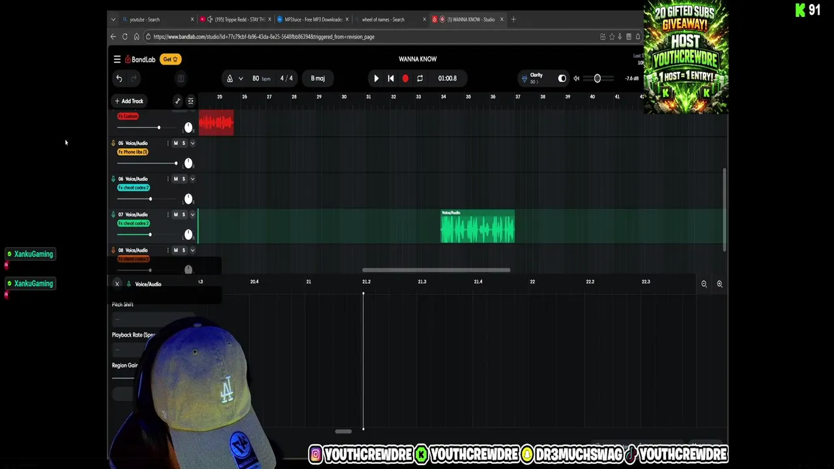The width and height of the screenshot is (834, 469).
Task: Expand track 05 options chevron
Action: tap(192, 143)
